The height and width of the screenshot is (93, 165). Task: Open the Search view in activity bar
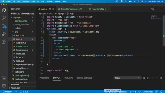(4, 18)
